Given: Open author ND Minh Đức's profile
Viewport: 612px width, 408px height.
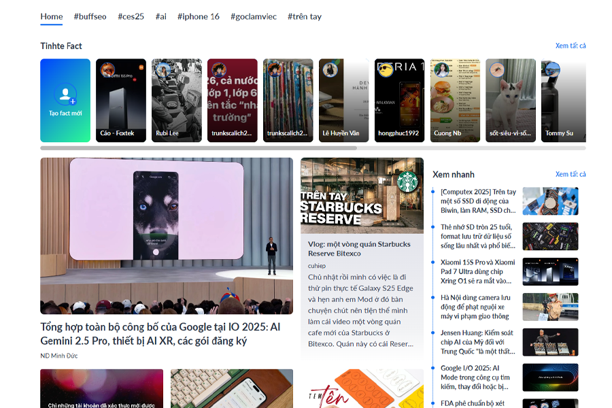Looking at the screenshot, I should pos(59,356).
